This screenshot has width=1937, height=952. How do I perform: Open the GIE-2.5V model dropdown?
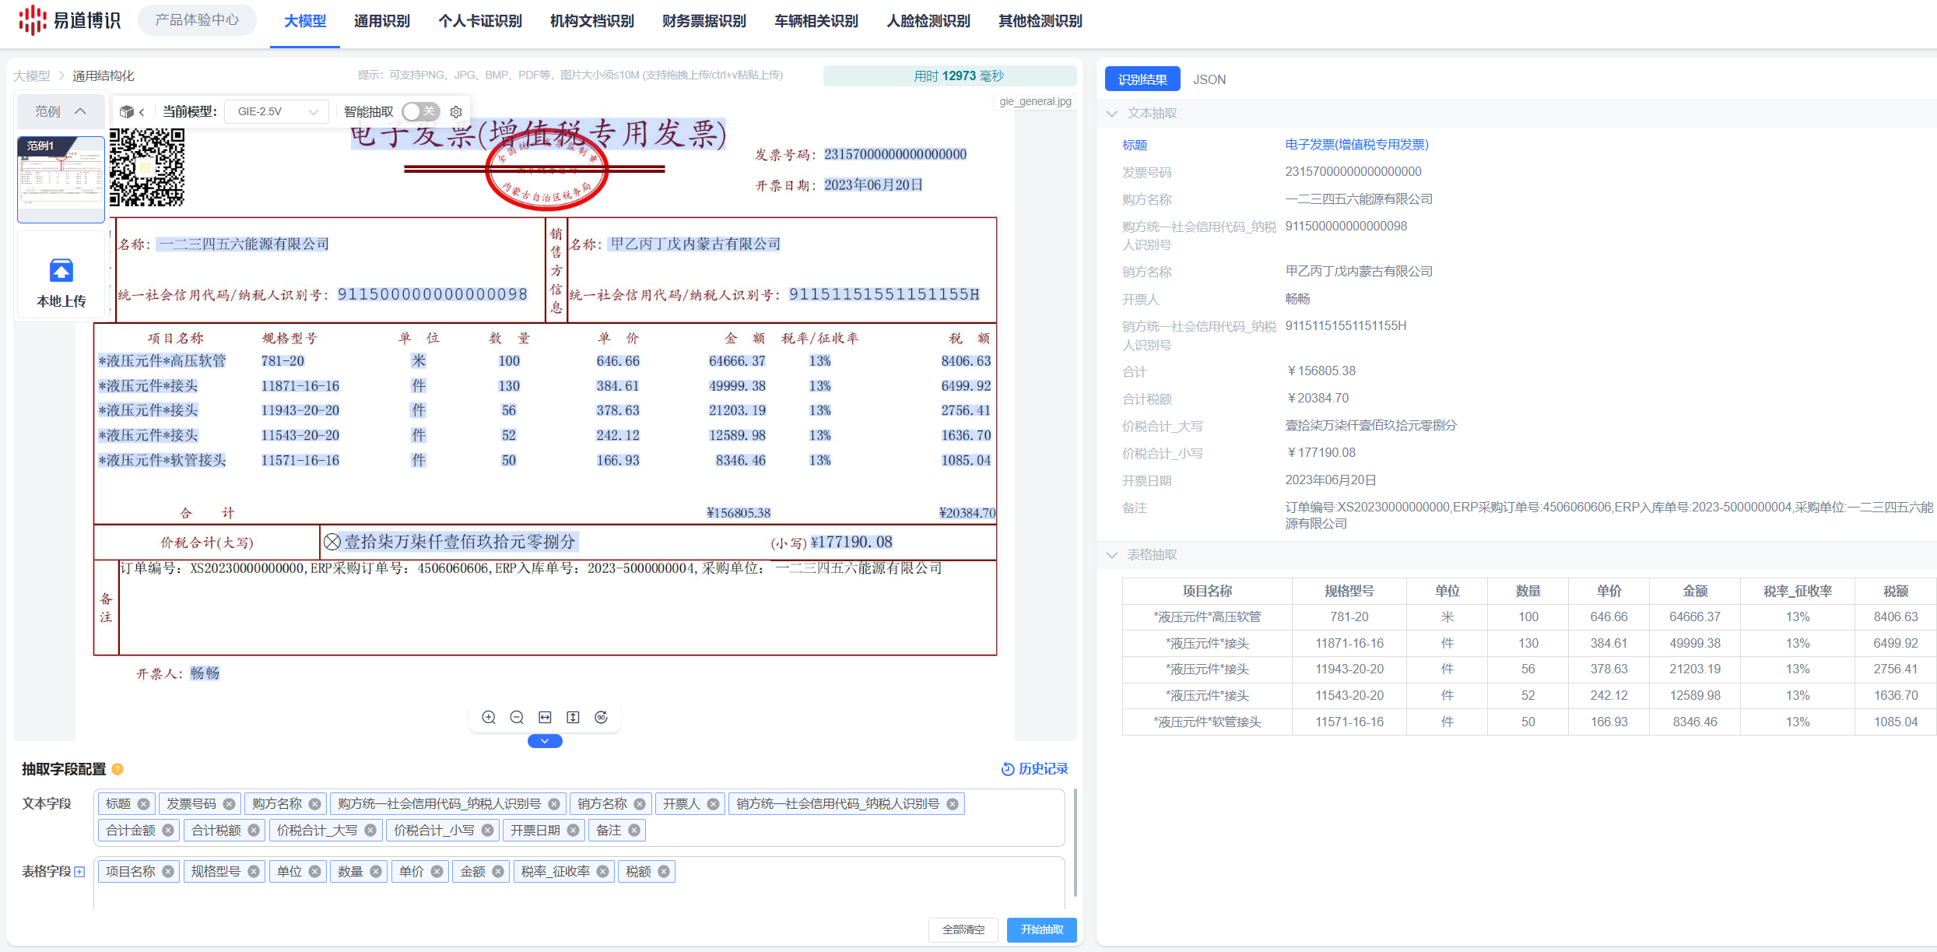[277, 112]
